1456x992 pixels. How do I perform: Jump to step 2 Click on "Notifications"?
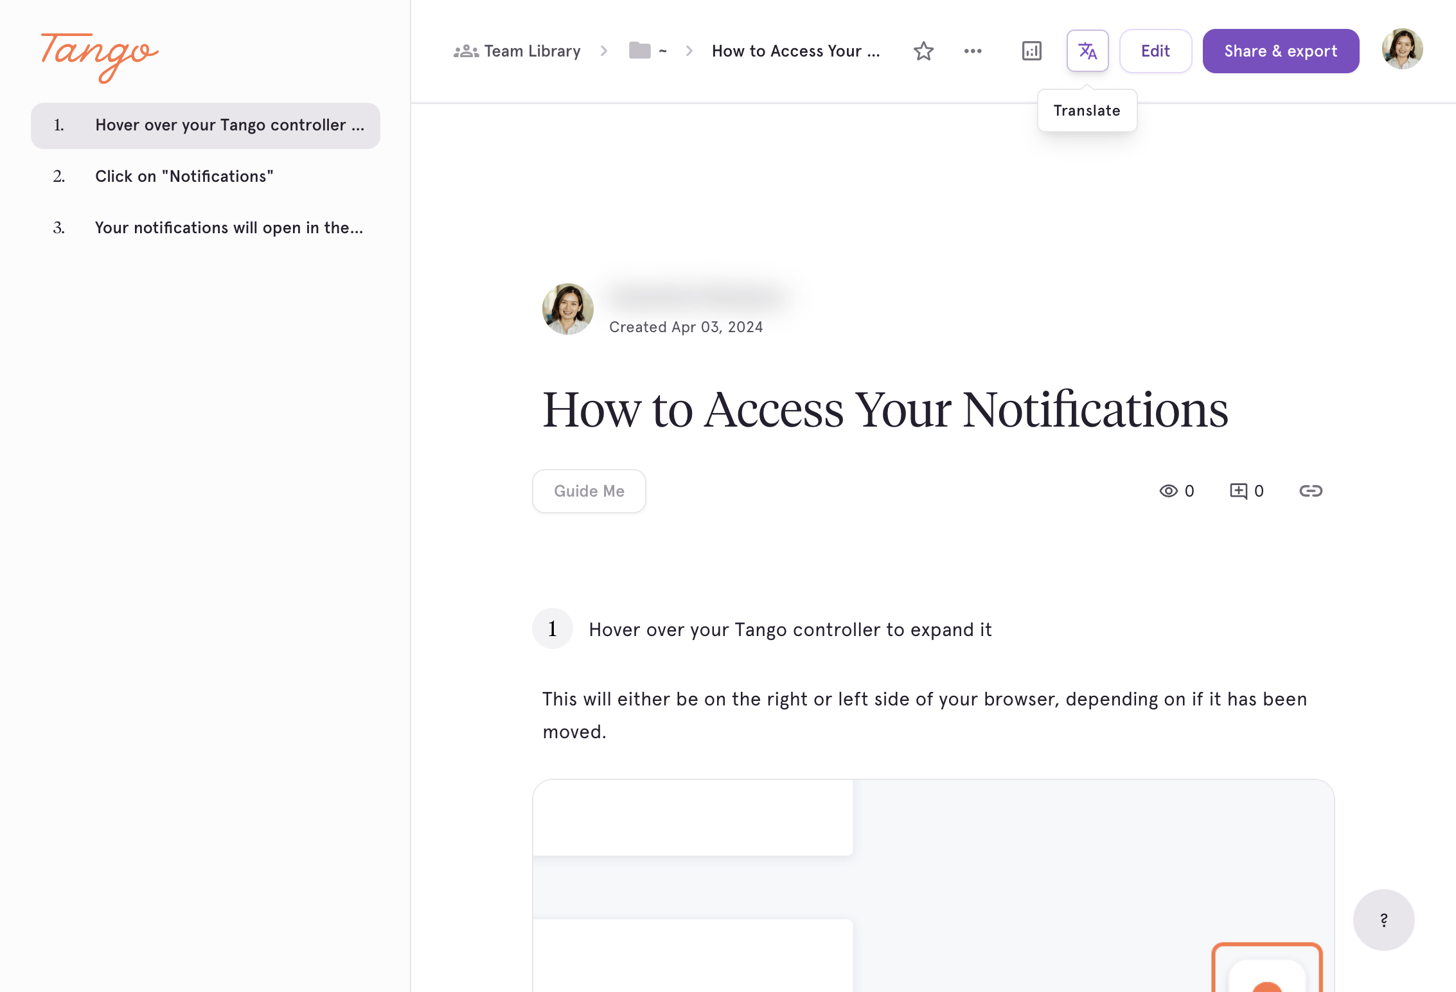coord(206,177)
